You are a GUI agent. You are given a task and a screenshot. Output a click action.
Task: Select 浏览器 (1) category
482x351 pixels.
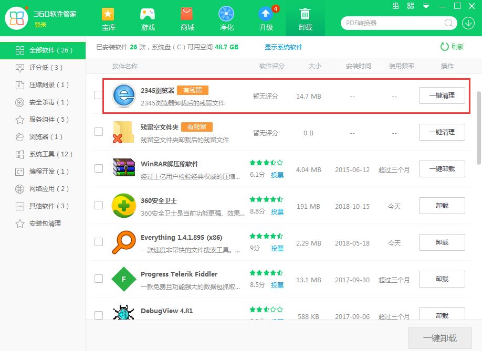pos(43,137)
